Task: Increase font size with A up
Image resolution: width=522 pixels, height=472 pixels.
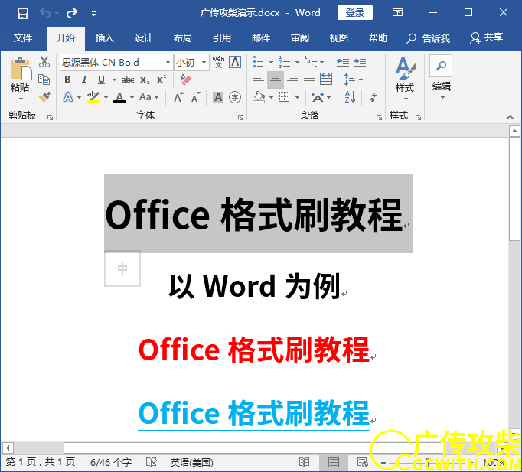Action: (x=178, y=97)
